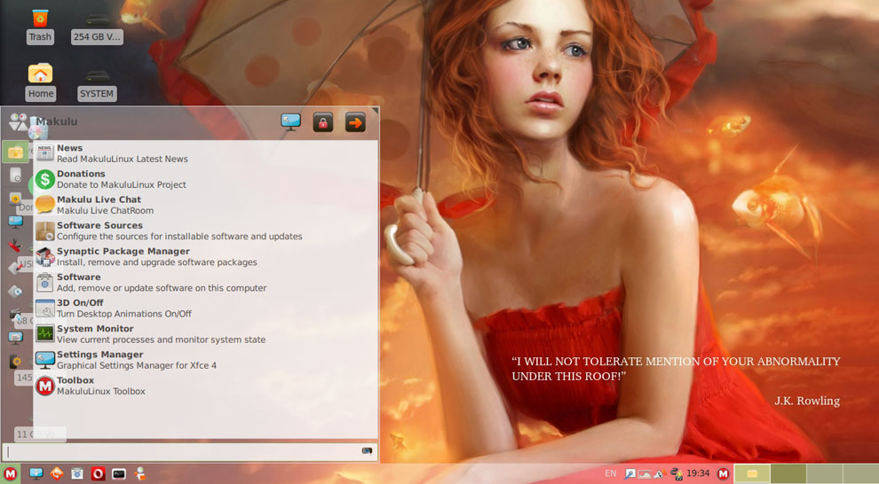Viewport: 879px width, 484px height.
Task: Click the 3D On/Off entry
Action: tap(205, 308)
